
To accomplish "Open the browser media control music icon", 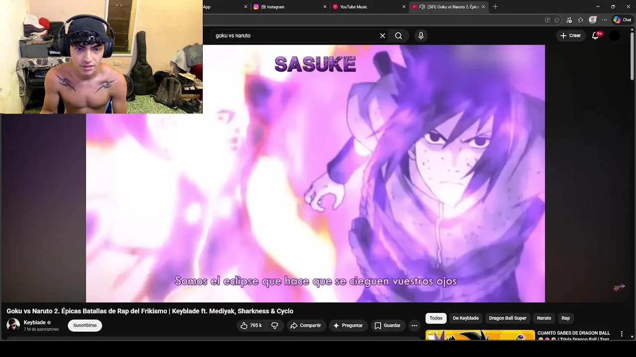I will tap(569, 20).
